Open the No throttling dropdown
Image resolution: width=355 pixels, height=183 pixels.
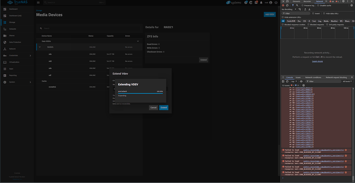click(289, 9)
